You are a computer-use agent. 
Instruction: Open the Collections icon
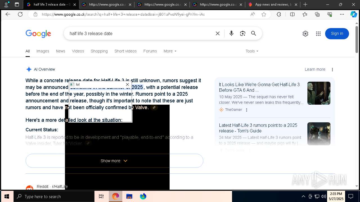(317, 14)
